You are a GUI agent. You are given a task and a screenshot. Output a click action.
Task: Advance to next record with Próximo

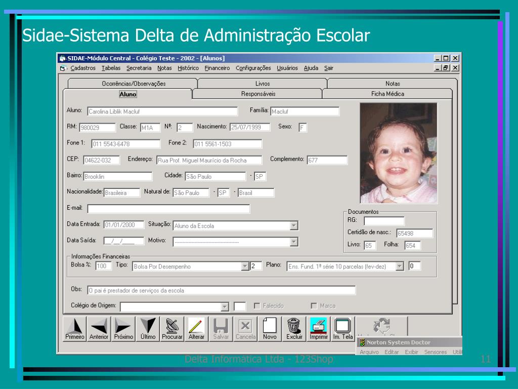[123, 329]
